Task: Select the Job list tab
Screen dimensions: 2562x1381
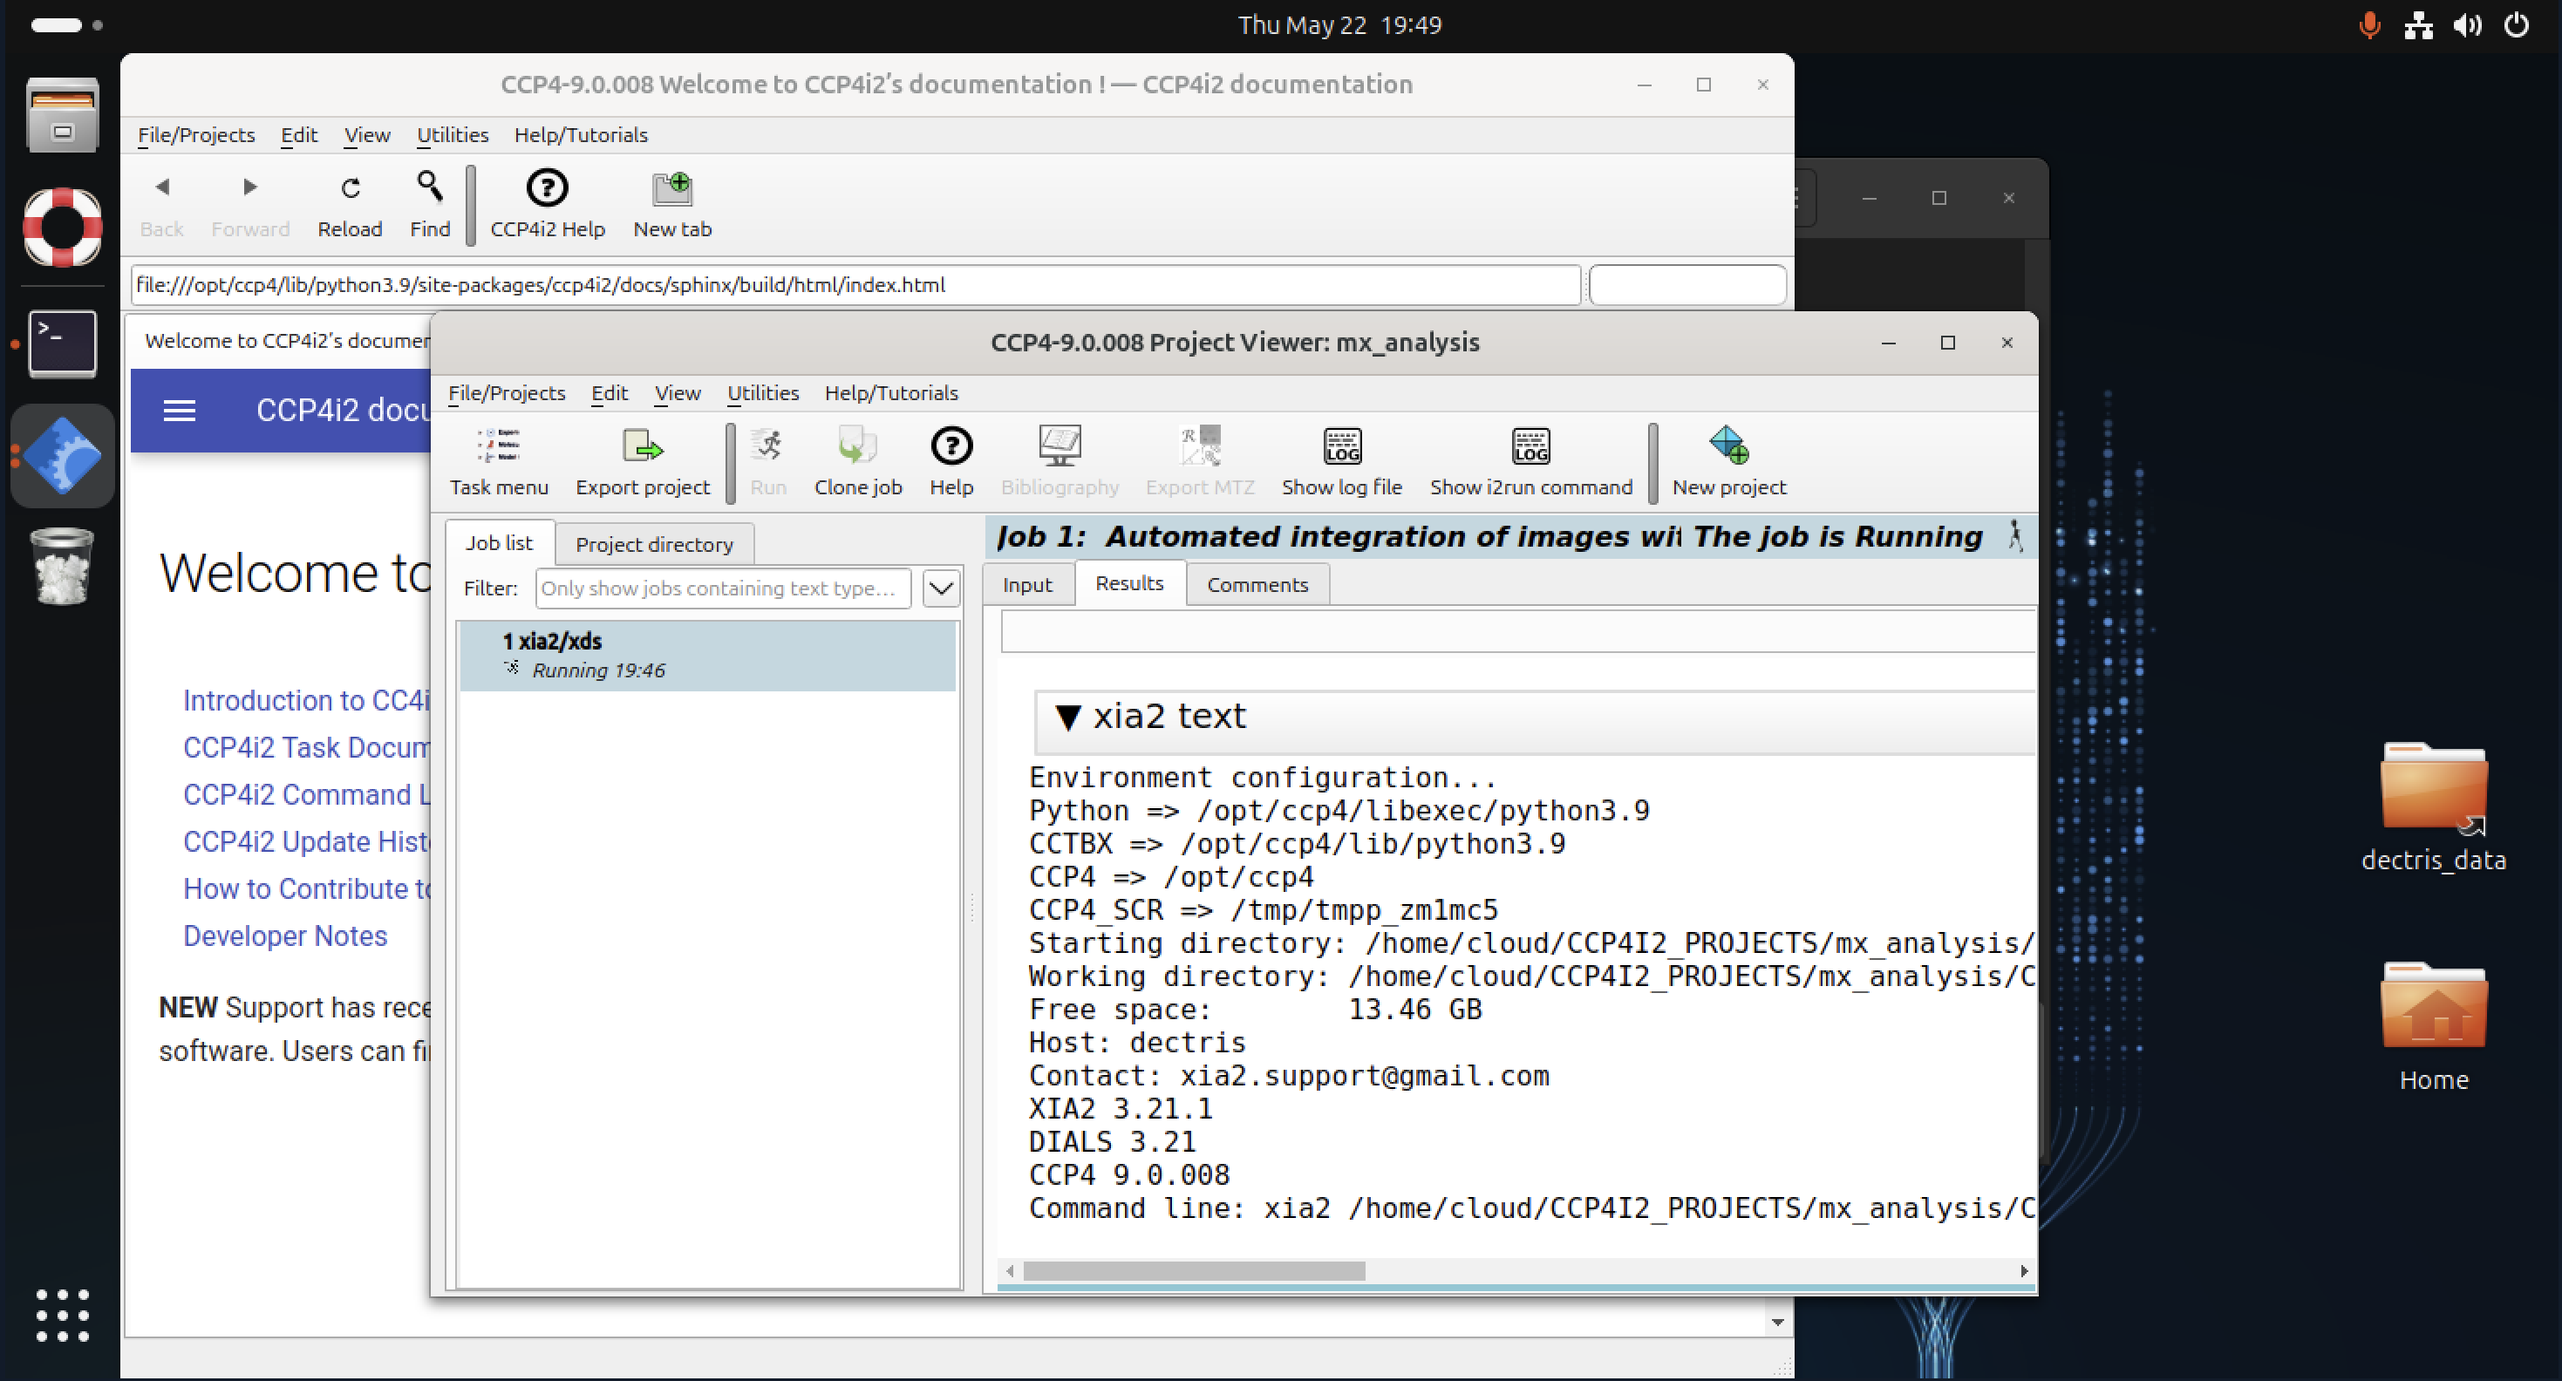Action: tap(500, 543)
